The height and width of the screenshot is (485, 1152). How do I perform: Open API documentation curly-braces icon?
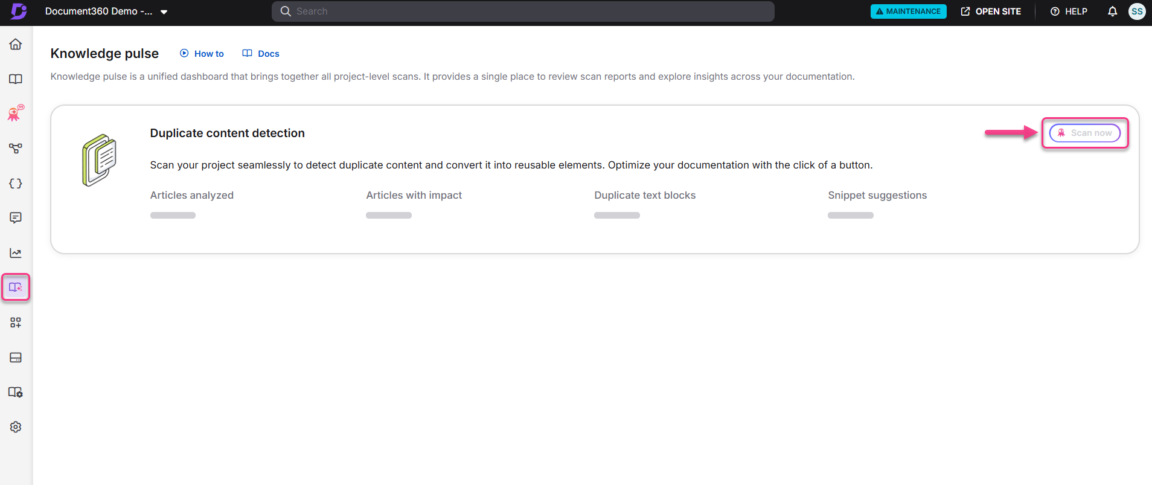(16, 183)
